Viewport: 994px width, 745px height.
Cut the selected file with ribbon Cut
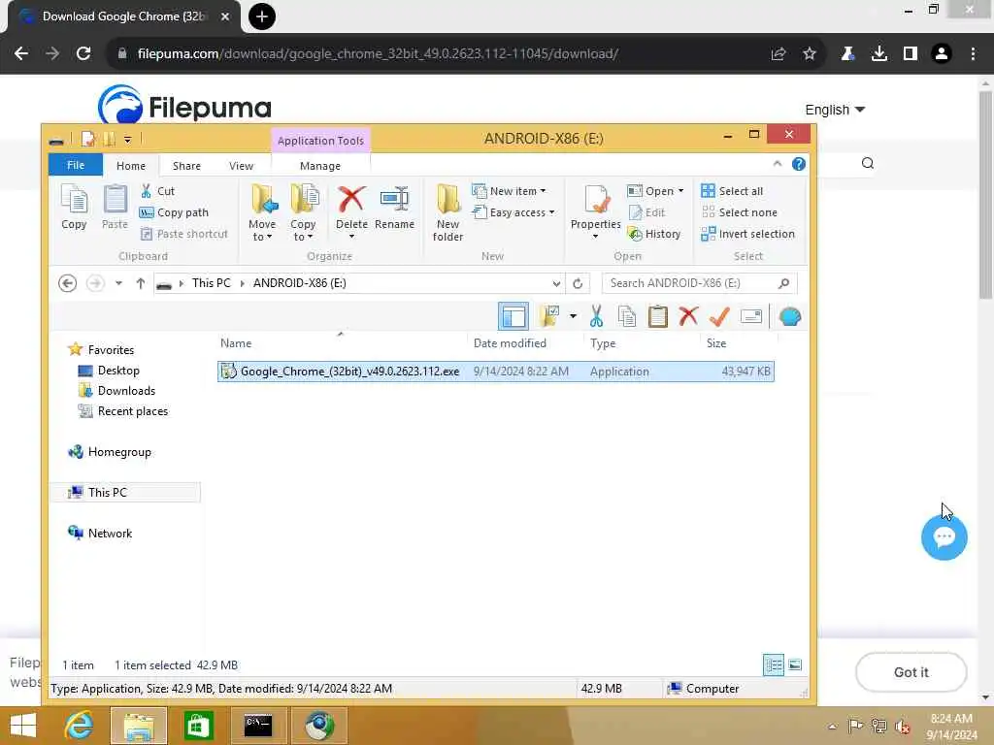pyautogui.click(x=158, y=191)
